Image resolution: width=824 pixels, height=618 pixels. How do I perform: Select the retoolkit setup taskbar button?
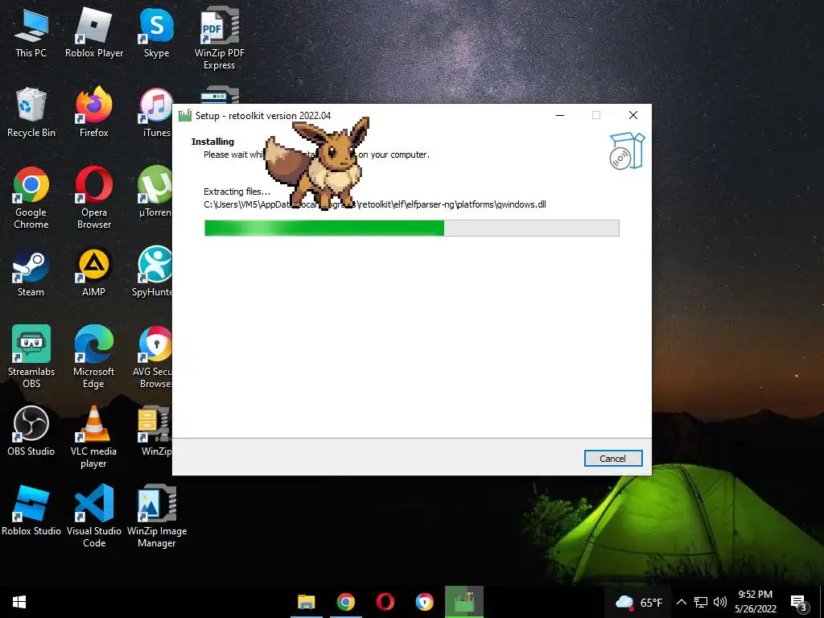(464, 602)
